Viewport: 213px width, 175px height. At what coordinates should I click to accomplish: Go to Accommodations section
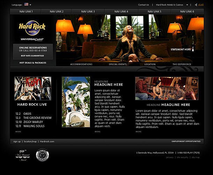(x=81, y=64)
